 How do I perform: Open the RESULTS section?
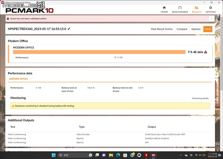(197, 10)
